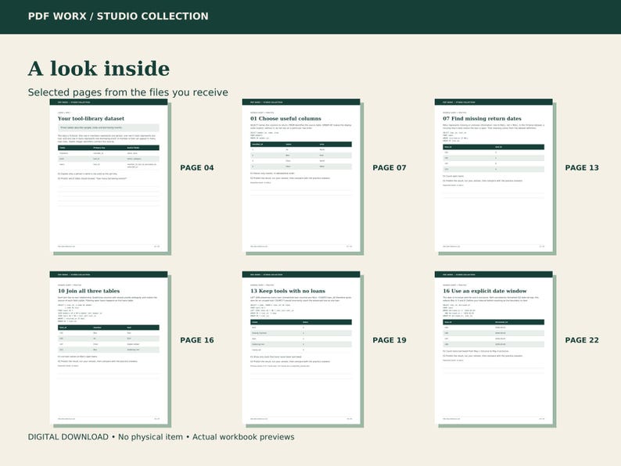The image size is (621, 466).
Task: Click the '16 Use an explicit date window' page title
Action: tap(485, 291)
